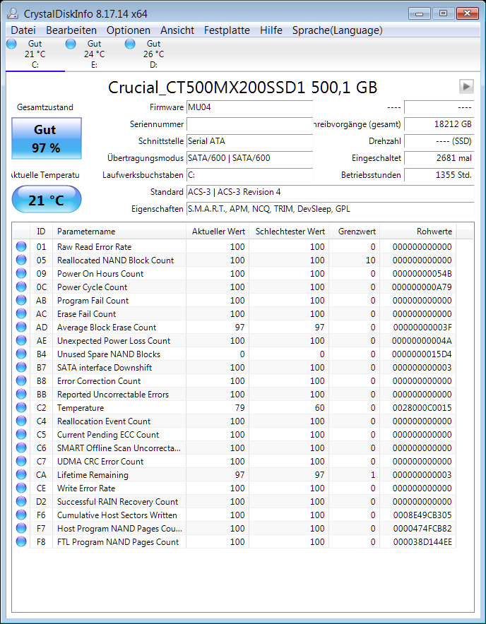Click status orb for Temperature row
The height and width of the screenshot is (624, 486).
tap(21, 408)
